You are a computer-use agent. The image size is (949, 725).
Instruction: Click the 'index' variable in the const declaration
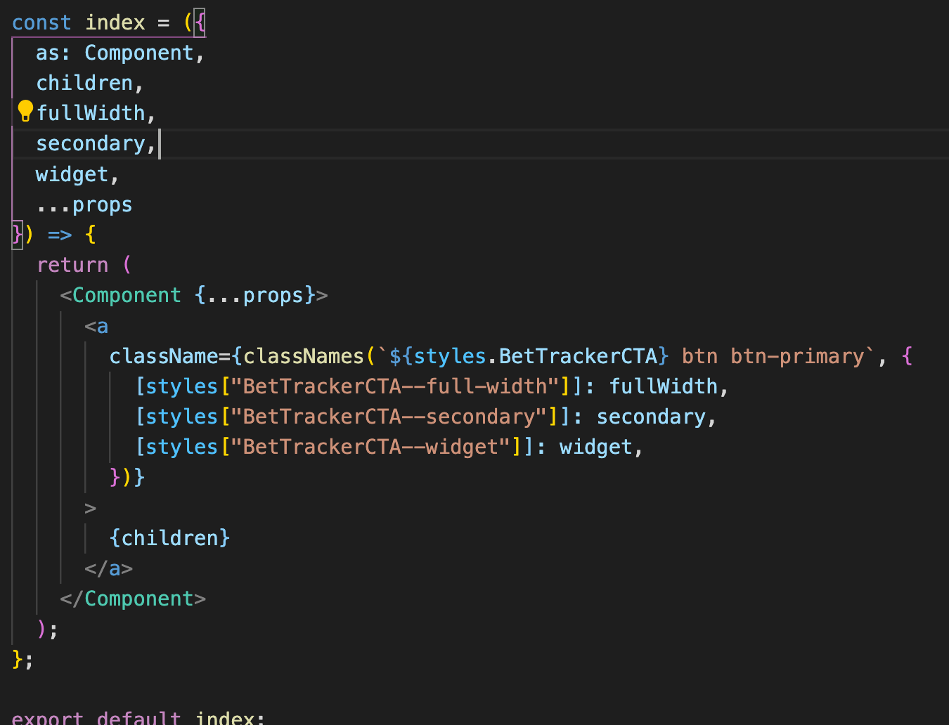[x=115, y=22]
